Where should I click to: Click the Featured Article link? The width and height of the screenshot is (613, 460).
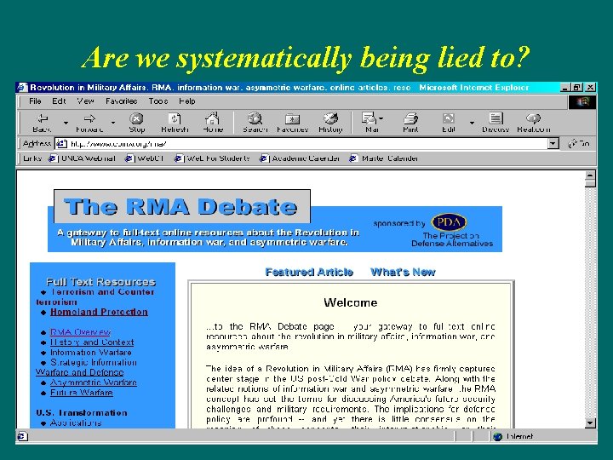pos(309,272)
